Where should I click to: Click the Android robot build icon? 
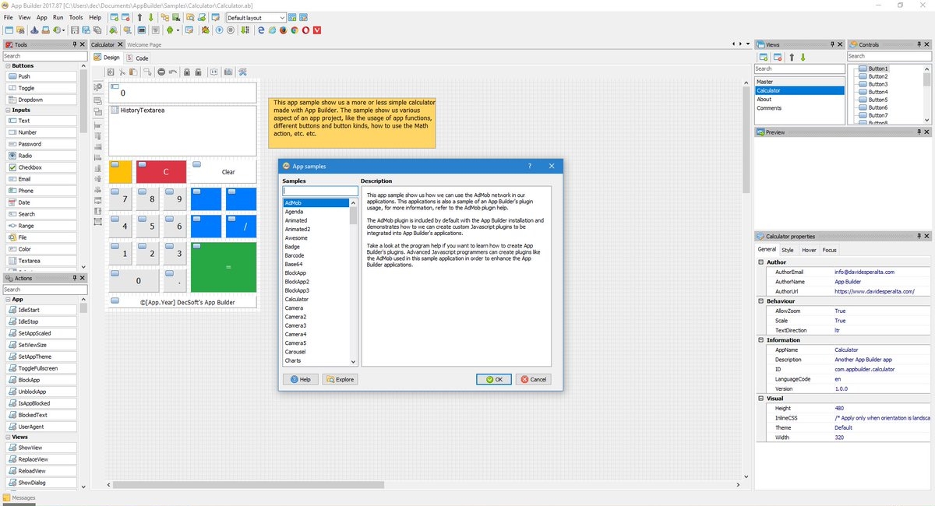(169, 30)
